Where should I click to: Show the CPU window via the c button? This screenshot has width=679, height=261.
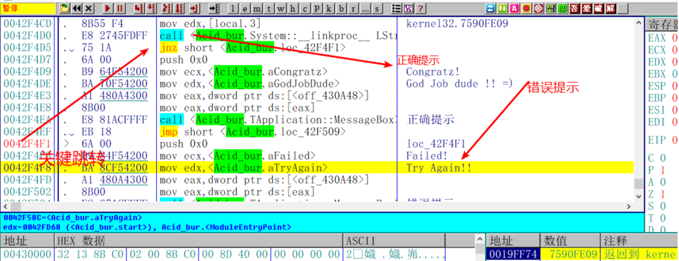305,9
